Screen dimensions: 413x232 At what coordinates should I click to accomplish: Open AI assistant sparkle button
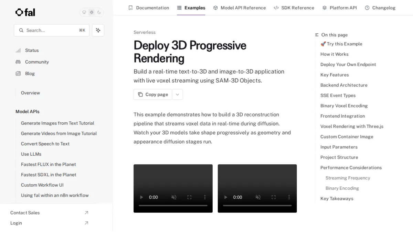pyautogui.click(x=98, y=30)
